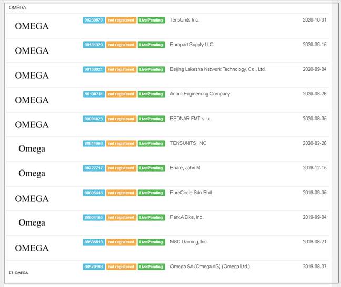
Task: Select the owner name 'Acorn Engineering Company'
Action: pyautogui.click(x=200, y=94)
